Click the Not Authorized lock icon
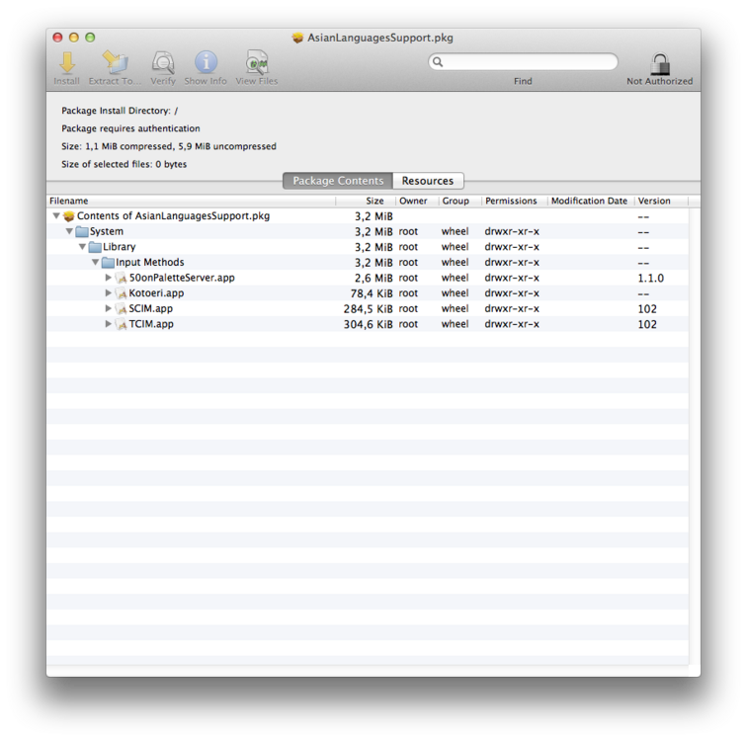747x741 pixels. [660, 64]
